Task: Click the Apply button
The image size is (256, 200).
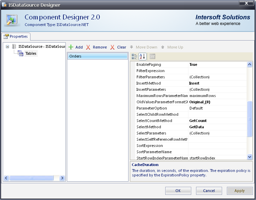Action: (x=240, y=191)
